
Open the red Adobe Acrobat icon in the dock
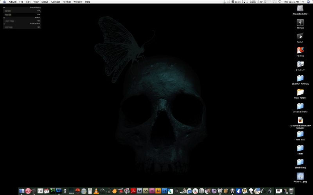coord(133,191)
